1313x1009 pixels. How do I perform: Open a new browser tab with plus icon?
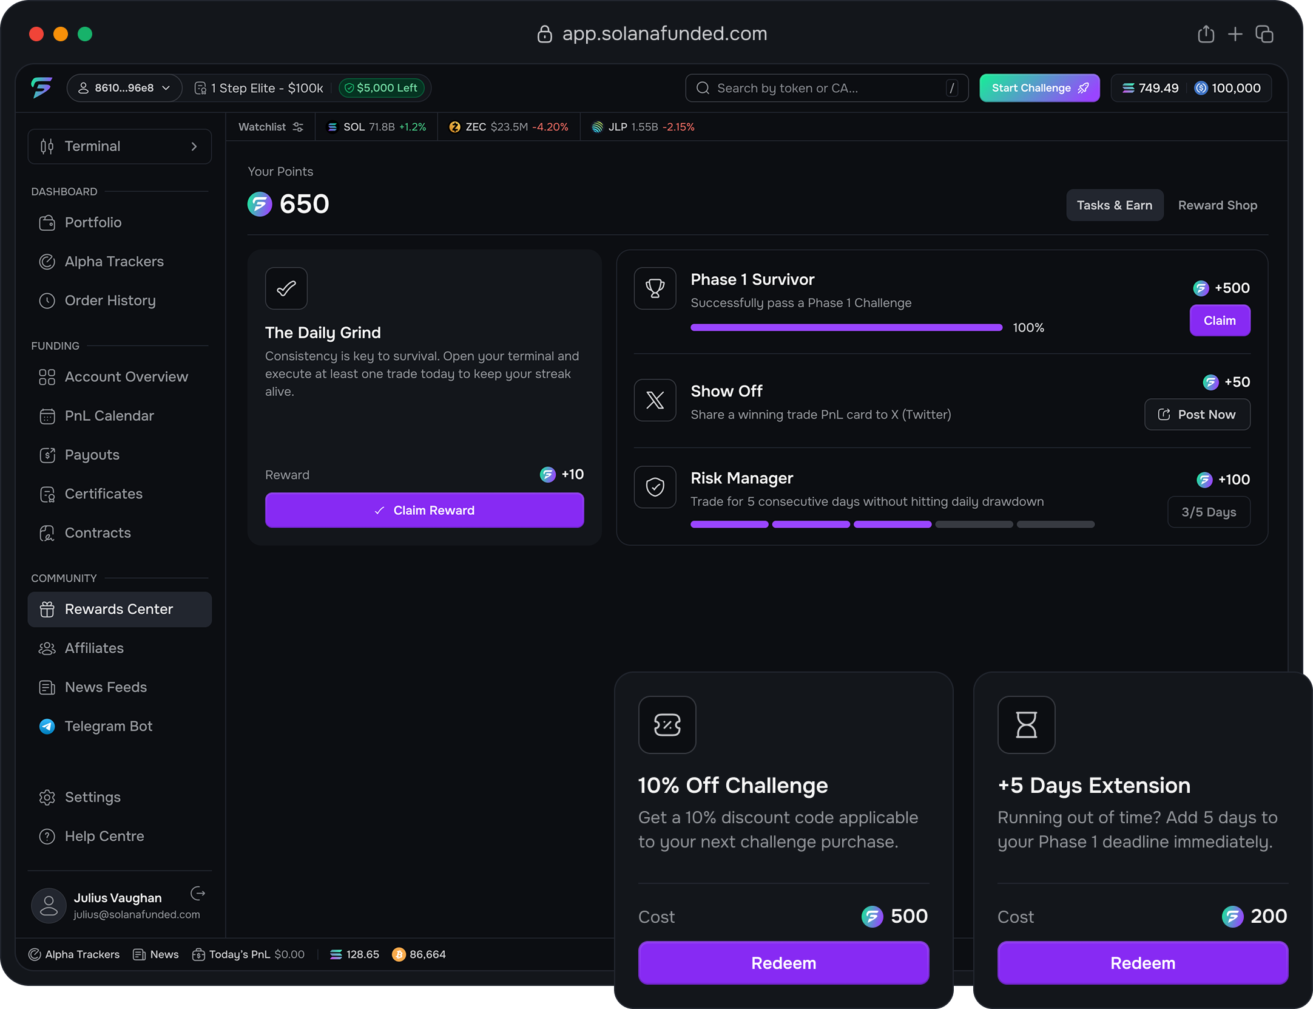coord(1235,34)
